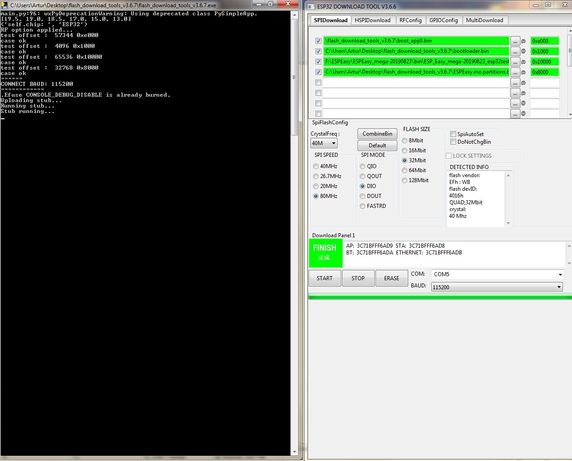Uncheck the ESPEasy.ino.partitions file checkbox
The image size is (572, 461).
pyautogui.click(x=318, y=72)
